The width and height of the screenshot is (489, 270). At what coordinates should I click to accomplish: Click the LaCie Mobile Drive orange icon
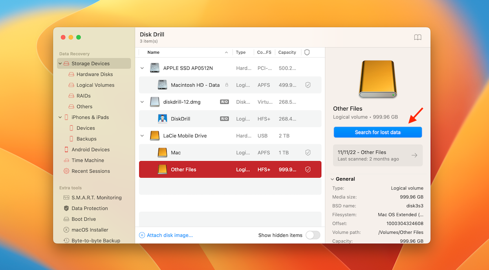click(x=155, y=136)
